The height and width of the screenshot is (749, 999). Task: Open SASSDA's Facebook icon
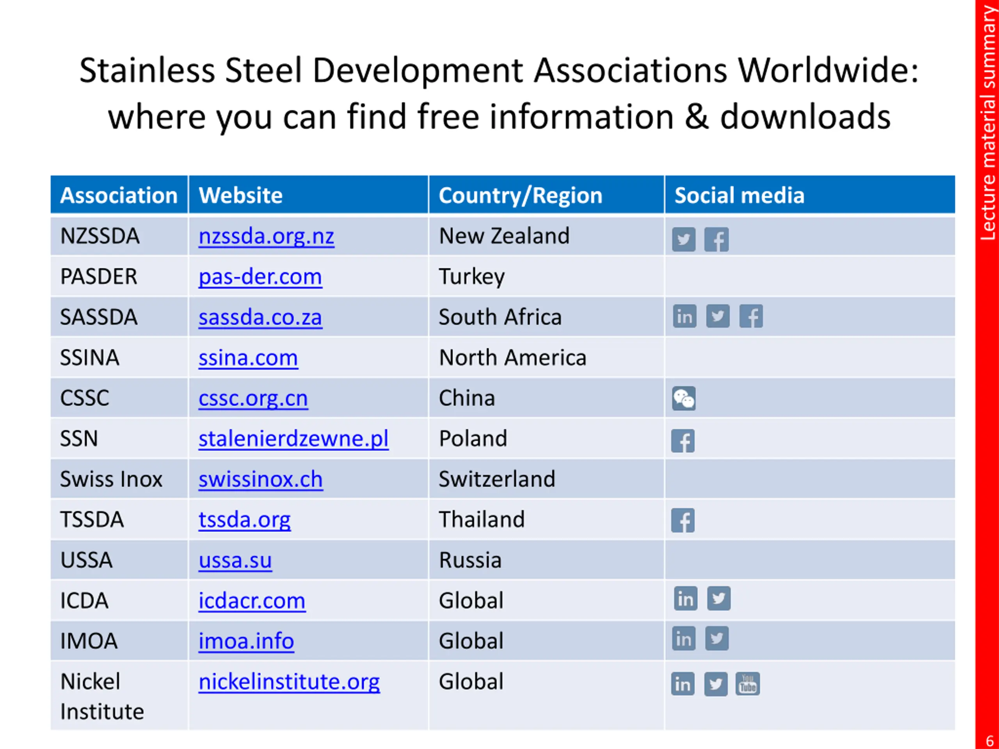pos(751,316)
